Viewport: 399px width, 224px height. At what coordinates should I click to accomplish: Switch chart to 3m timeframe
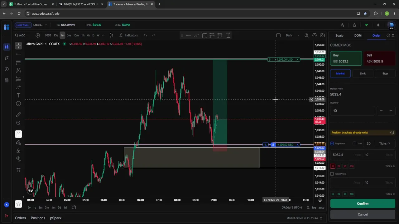pyautogui.click(x=69, y=35)
